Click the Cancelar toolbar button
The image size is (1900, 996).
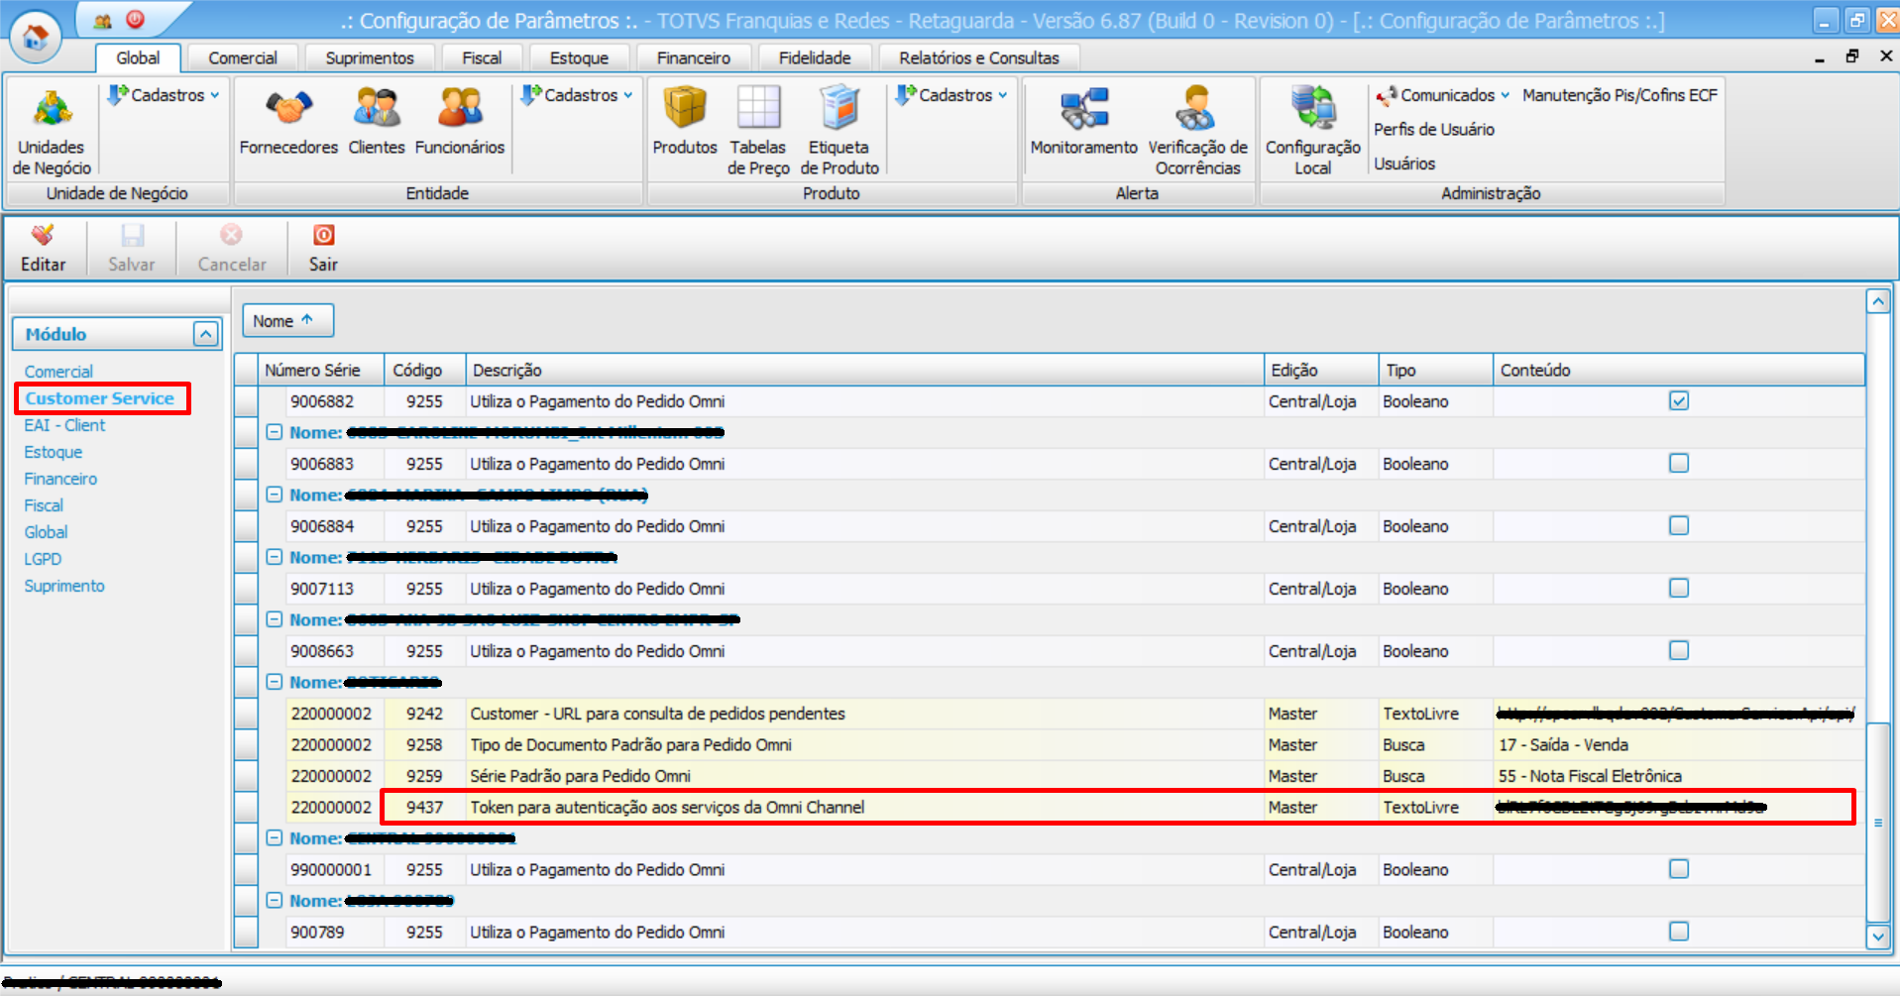[x=232, y=249]
